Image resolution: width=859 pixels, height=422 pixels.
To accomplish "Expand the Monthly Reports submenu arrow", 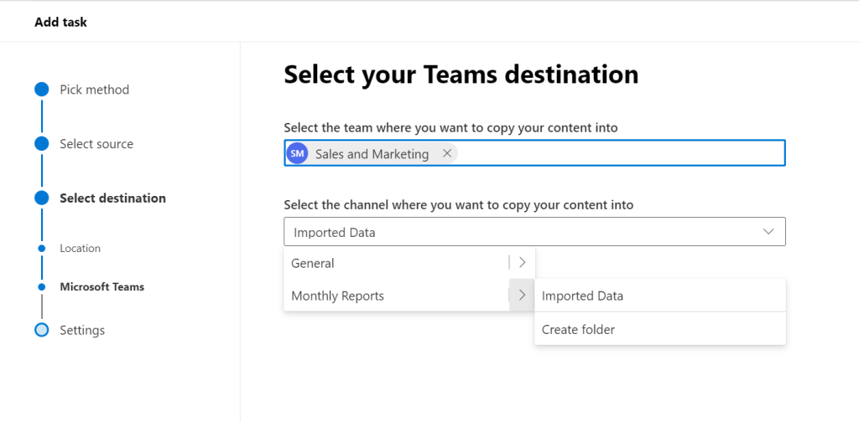I will [522, 296].
